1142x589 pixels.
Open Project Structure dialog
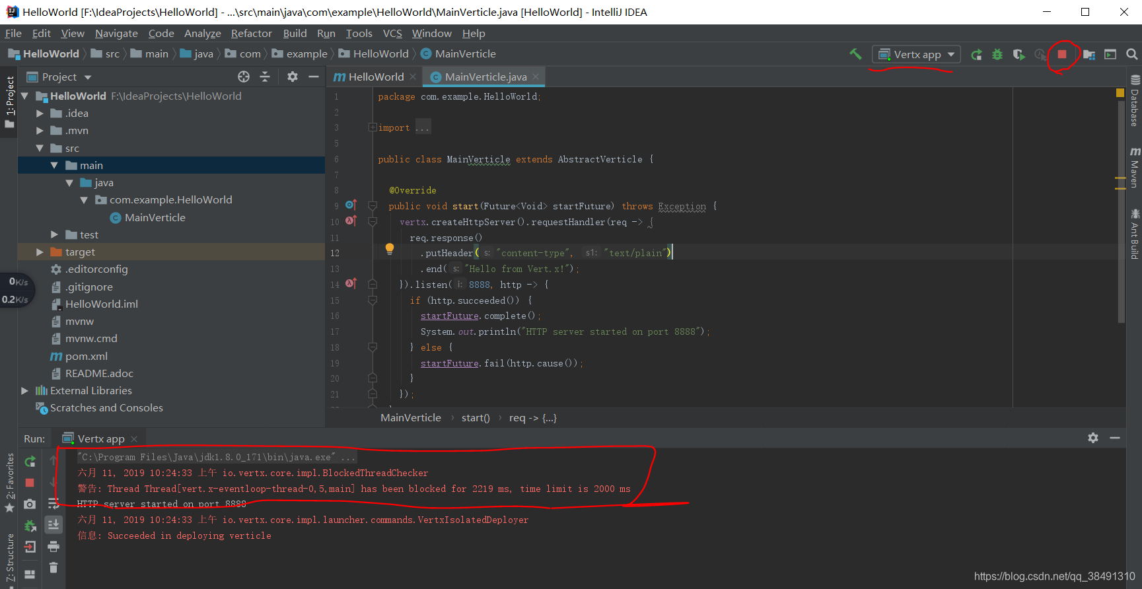tap(1089, 54)
